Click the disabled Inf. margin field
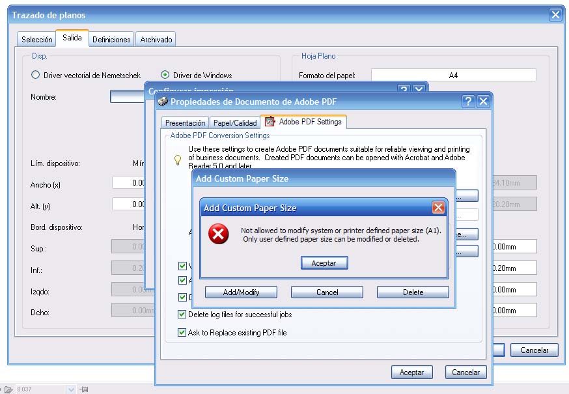The height and width of the screenshot is (394, 569). [x=128, y=268]
